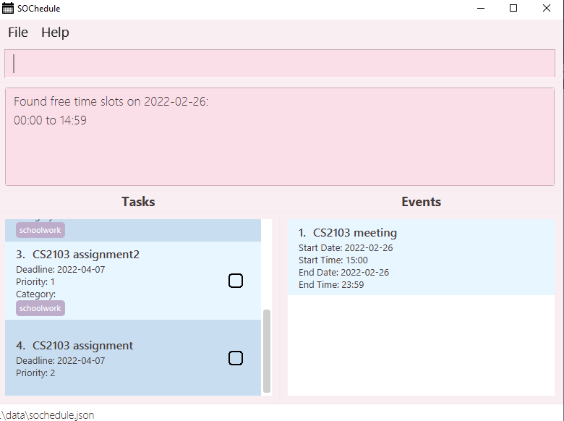Click 'Priority: 1' text
564x421 pixels.
pyautogui.click(x=35, y=281)
